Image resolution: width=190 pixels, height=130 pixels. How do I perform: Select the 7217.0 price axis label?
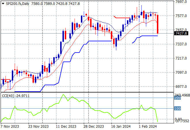click(x=181, y=58)
